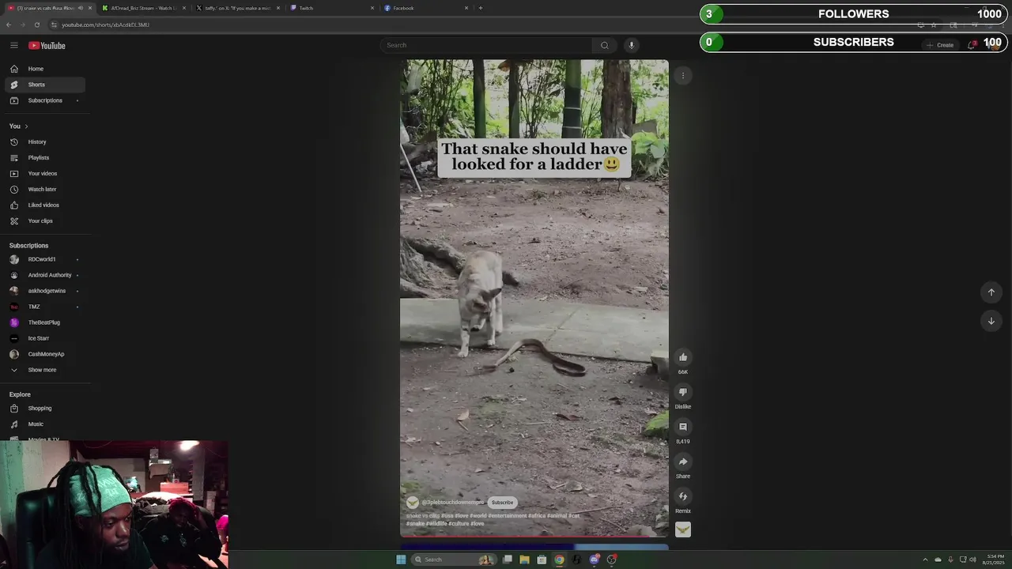
Task: Like the snake vs cats Short
Action: (683, 357)
